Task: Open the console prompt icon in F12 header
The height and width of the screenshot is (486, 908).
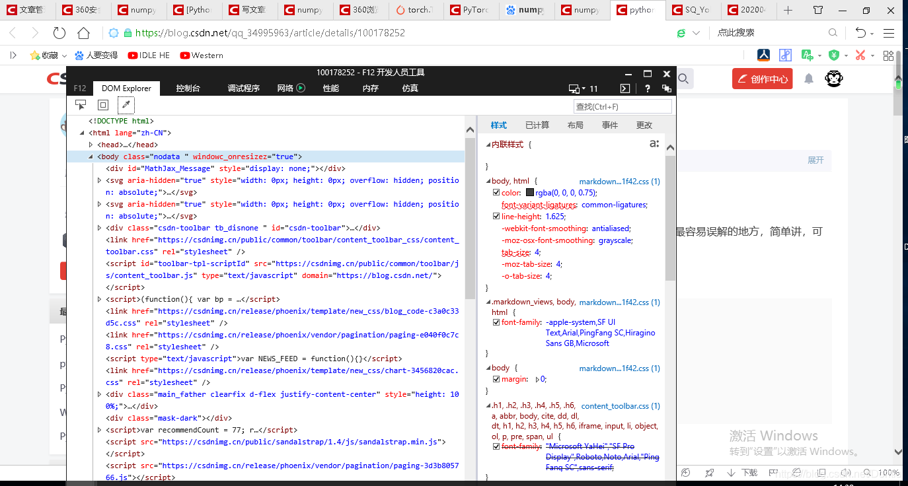Action: (624, 88)
